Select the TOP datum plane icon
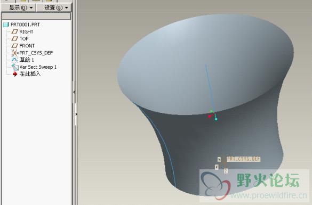This screenshot has width=312, height=205. pyautogui.click(x=14, y=38)
